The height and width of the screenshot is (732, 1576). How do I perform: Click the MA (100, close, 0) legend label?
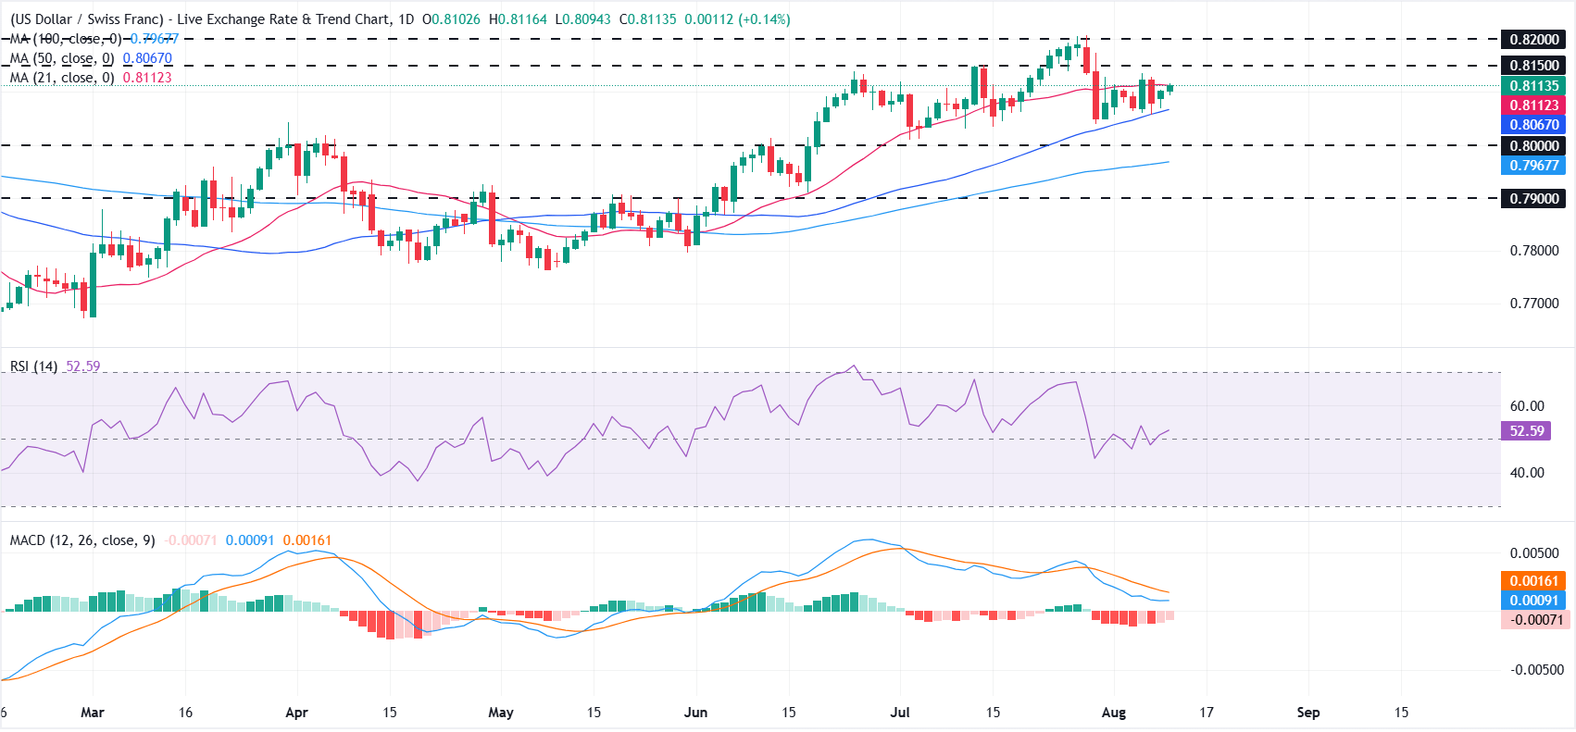[66, 39]
